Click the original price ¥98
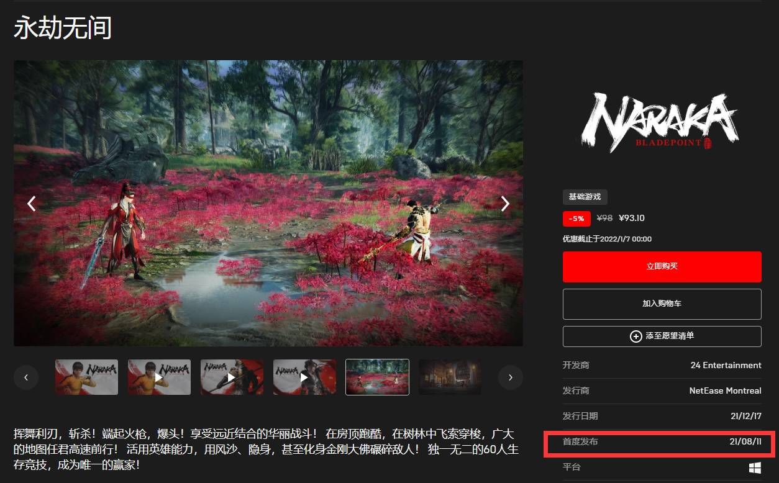 click(604, 218)
